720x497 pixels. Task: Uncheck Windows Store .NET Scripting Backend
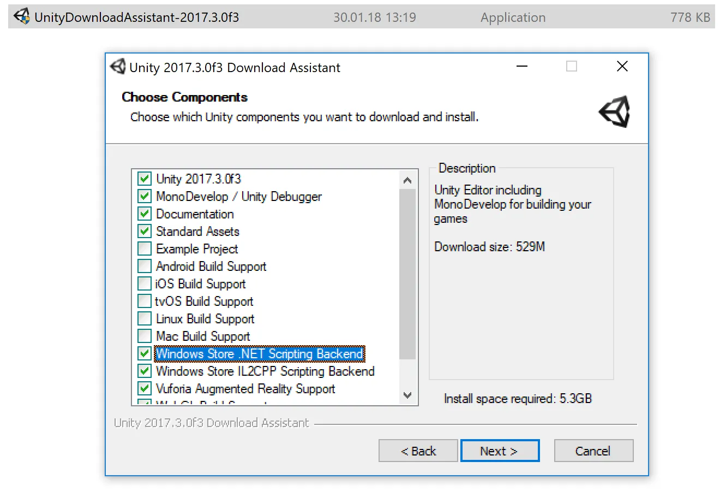[145, 353]
